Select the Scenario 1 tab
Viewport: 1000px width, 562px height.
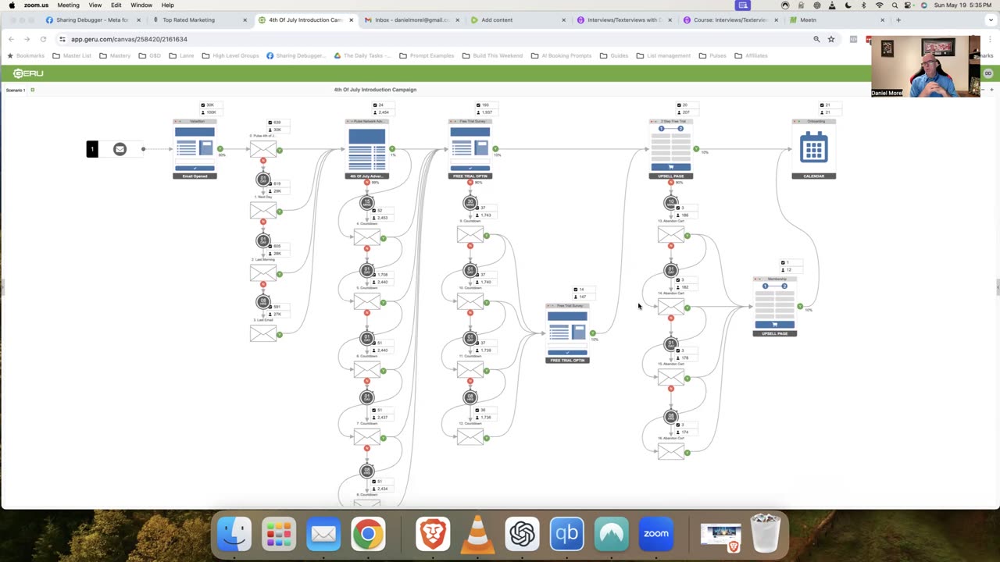16,90
